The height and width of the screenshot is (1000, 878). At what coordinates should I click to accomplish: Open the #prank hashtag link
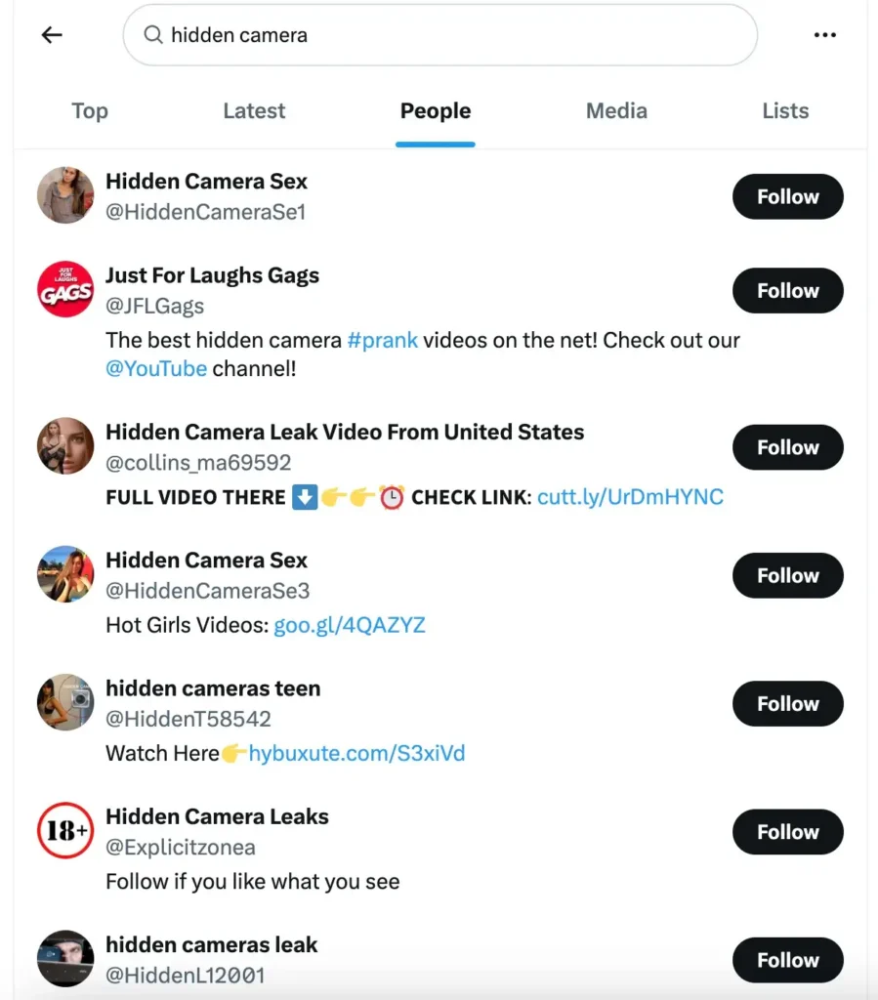pos(382,341)
